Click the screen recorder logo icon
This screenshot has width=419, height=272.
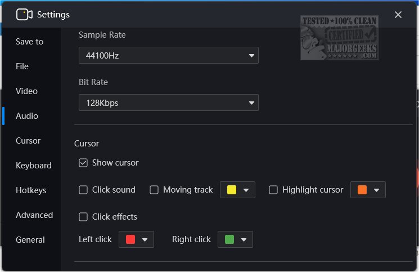pos(24,15)
